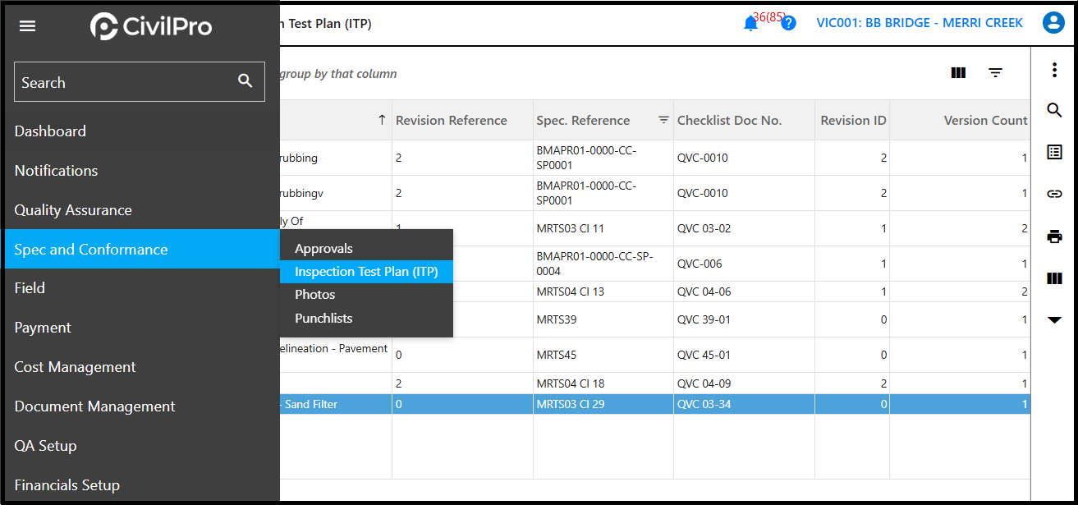Click the filter icon above the grid

[996, 73]
